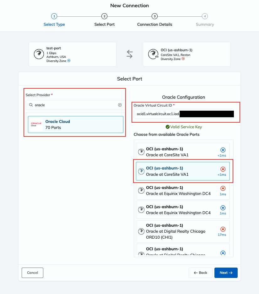Viewport: 259px width, 294px height.
Task: Click the swap arrows between port cards
Action: tap(129, 54)
